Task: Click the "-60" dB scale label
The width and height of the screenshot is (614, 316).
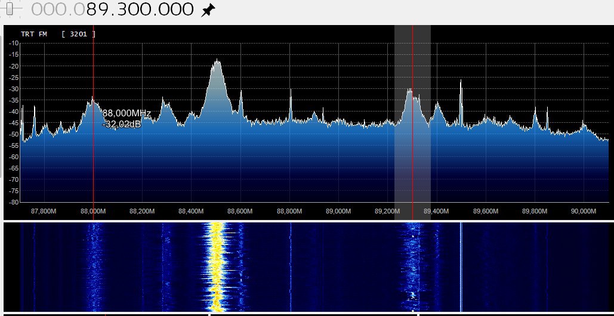Action: pyautogui.click(x=14, y=157)
